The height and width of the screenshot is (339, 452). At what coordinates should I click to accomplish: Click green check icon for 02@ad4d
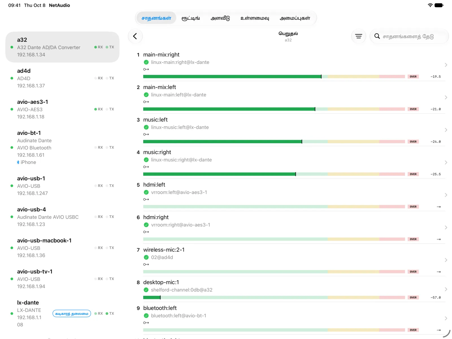pyautogui.click(x=146, y=257)
